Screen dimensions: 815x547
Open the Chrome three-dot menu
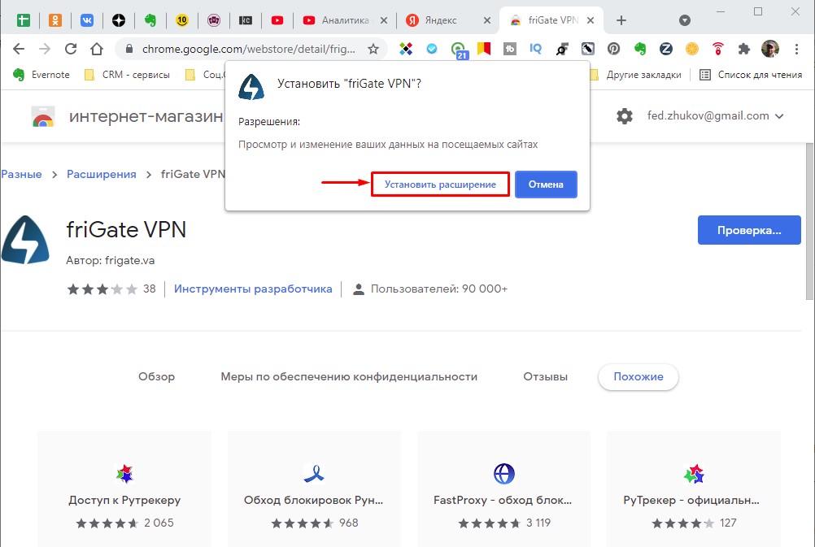(796, 49)
